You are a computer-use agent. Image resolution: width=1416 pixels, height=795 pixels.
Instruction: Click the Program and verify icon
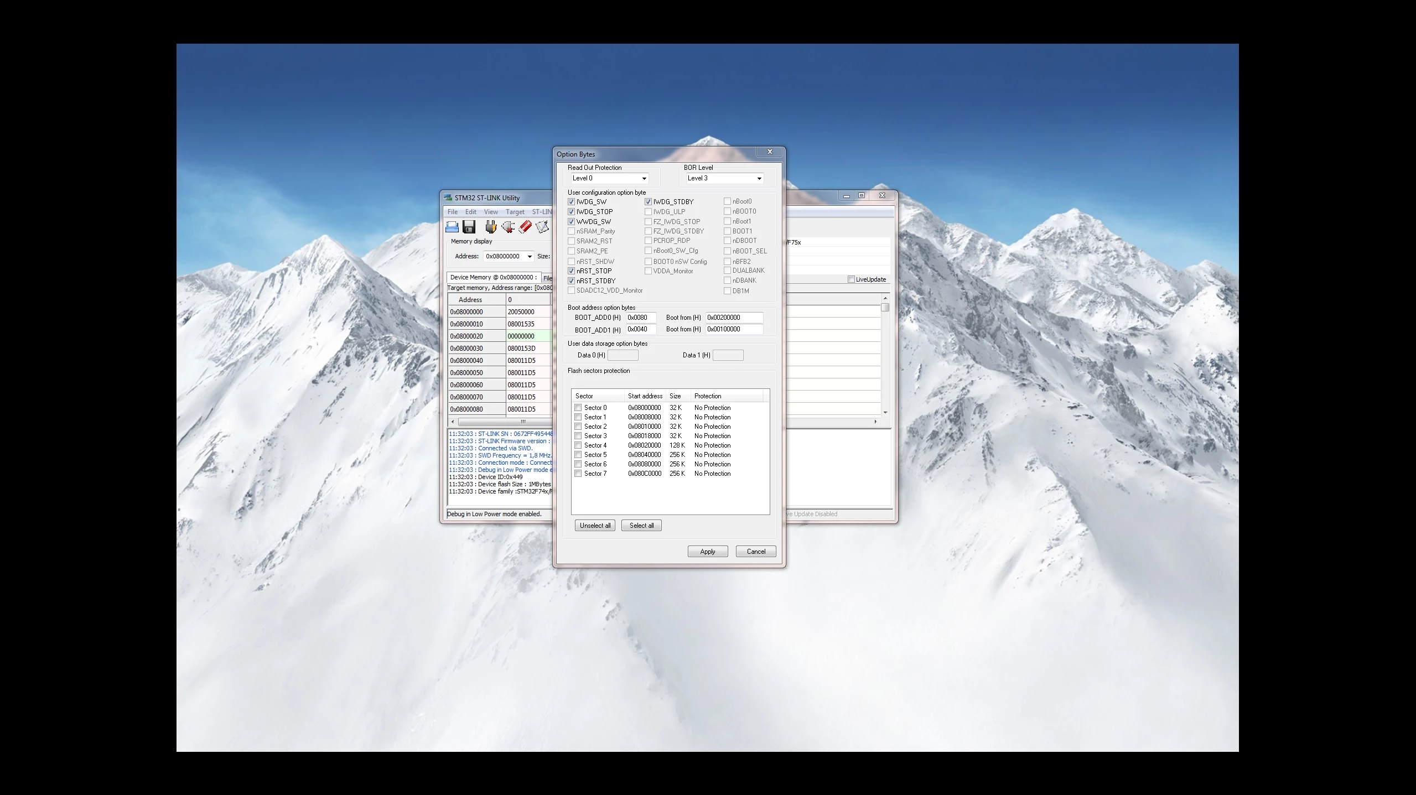click(x=542, y=227)
